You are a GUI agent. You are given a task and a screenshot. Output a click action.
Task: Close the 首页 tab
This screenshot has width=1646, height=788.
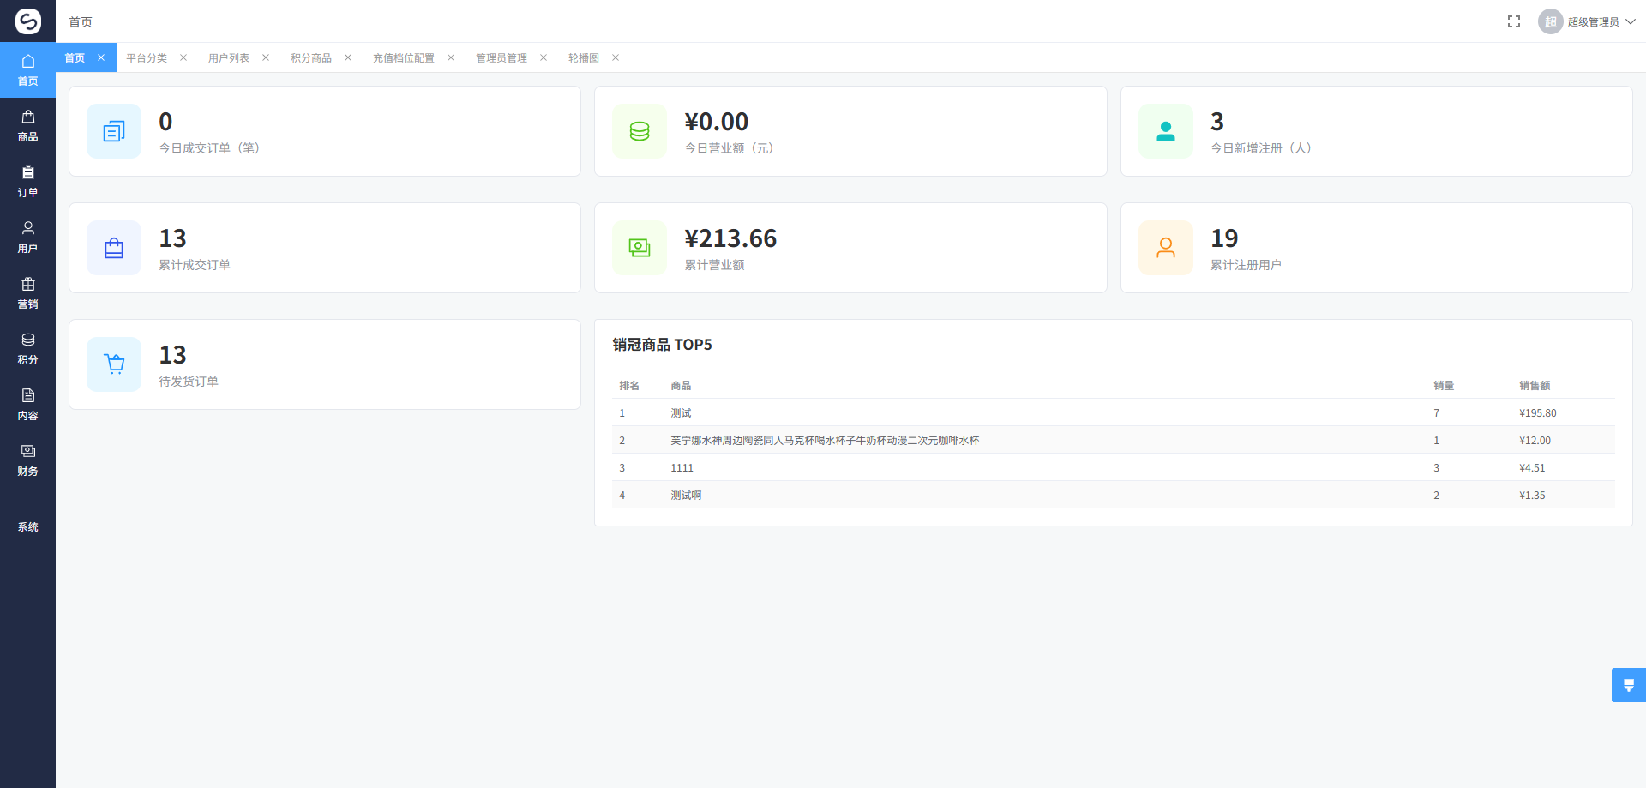coord(101,57)
